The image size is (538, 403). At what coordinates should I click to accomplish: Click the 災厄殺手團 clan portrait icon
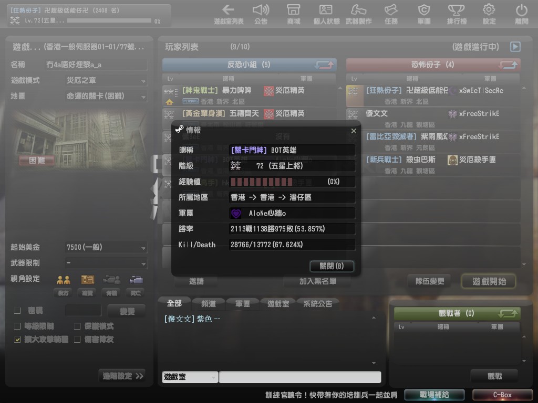pyautogui.click(x=452, y=160)
